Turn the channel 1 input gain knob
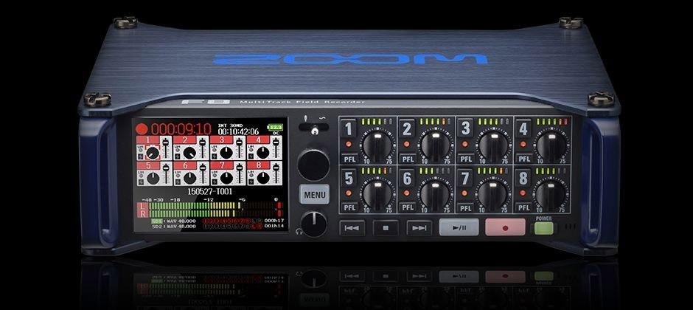Image resolution: width=693 pixels, height=310 pixels. pyautogui.click(x=378, y=145)
